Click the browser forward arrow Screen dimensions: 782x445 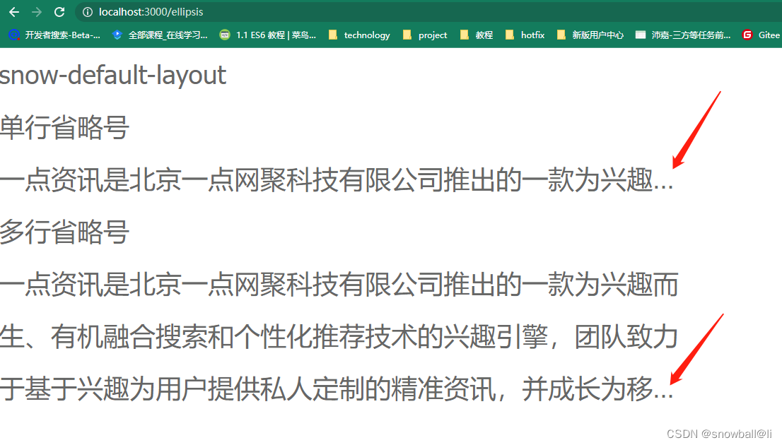[x=36, y=12]
